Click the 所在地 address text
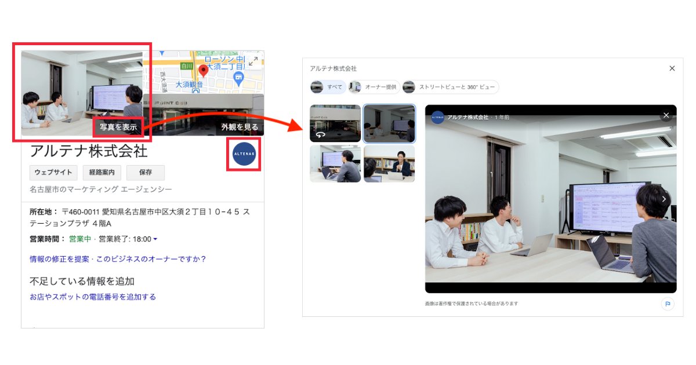 (x=140, y=218)
